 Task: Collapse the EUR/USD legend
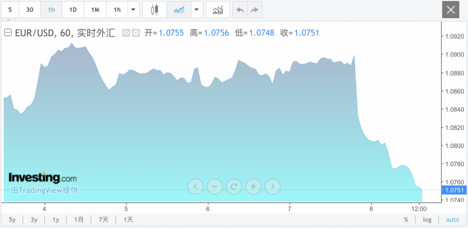coord(8,33)
